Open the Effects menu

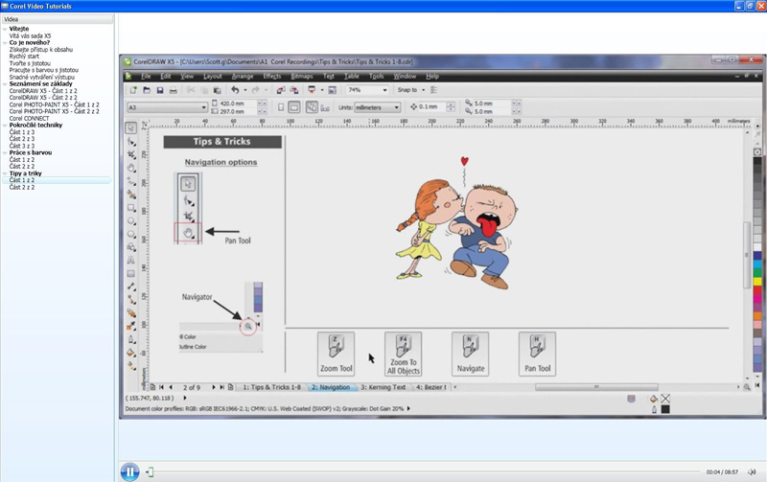272,77
